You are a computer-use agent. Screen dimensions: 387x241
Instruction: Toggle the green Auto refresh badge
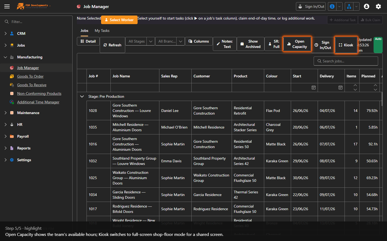tap(378, 45)
